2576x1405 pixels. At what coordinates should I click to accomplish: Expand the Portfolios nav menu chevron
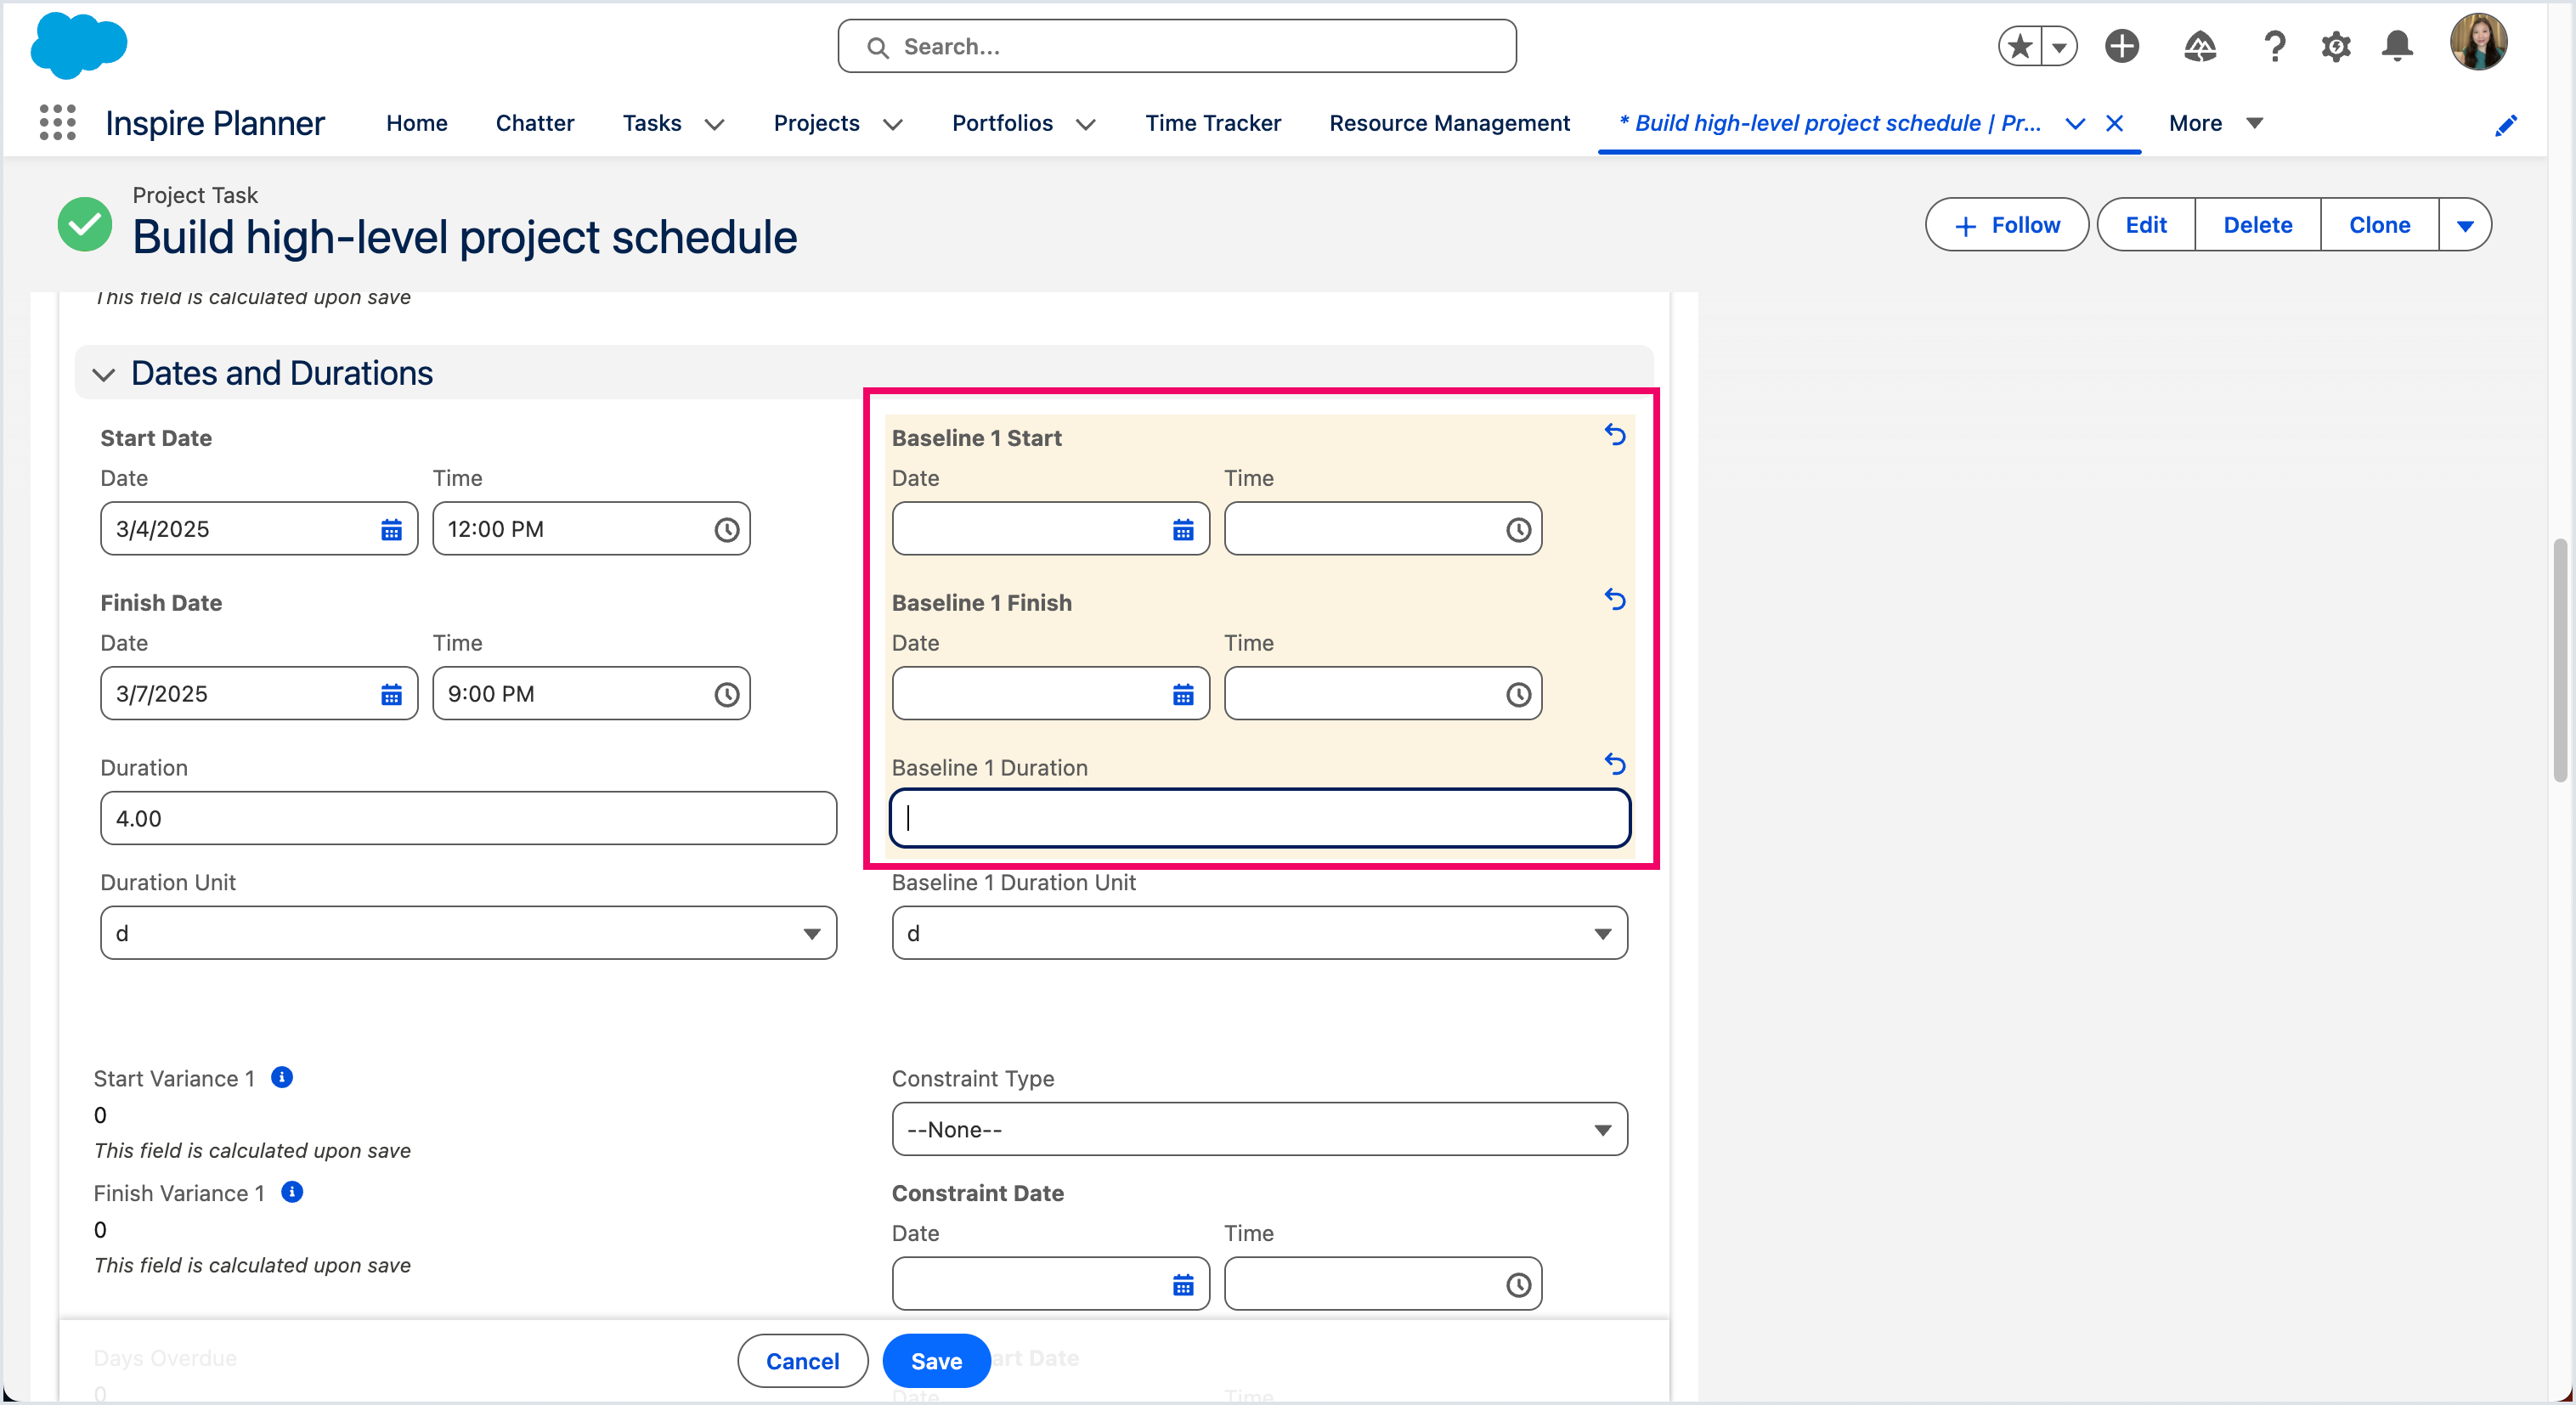[x=1086, y=124]
